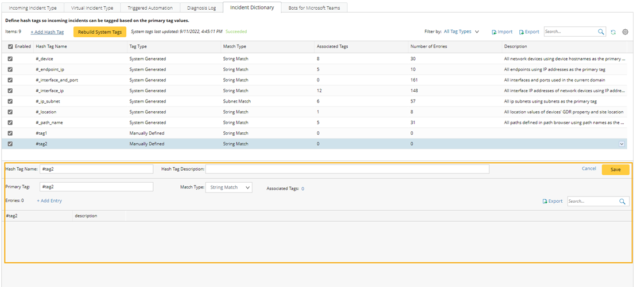Screen dimensions: 637x287
Task: Switch to the Diagnosis Log tab
Action: coord(201,8)
